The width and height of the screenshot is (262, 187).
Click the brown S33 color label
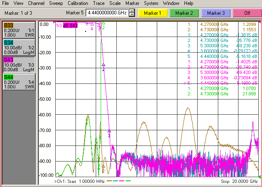pos(9,25)
